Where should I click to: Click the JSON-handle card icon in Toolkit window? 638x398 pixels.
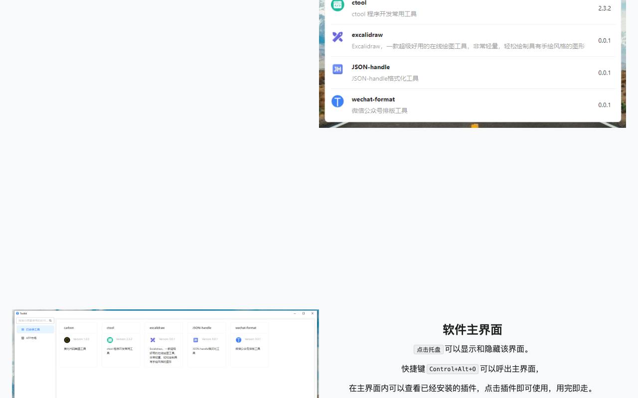196,340
